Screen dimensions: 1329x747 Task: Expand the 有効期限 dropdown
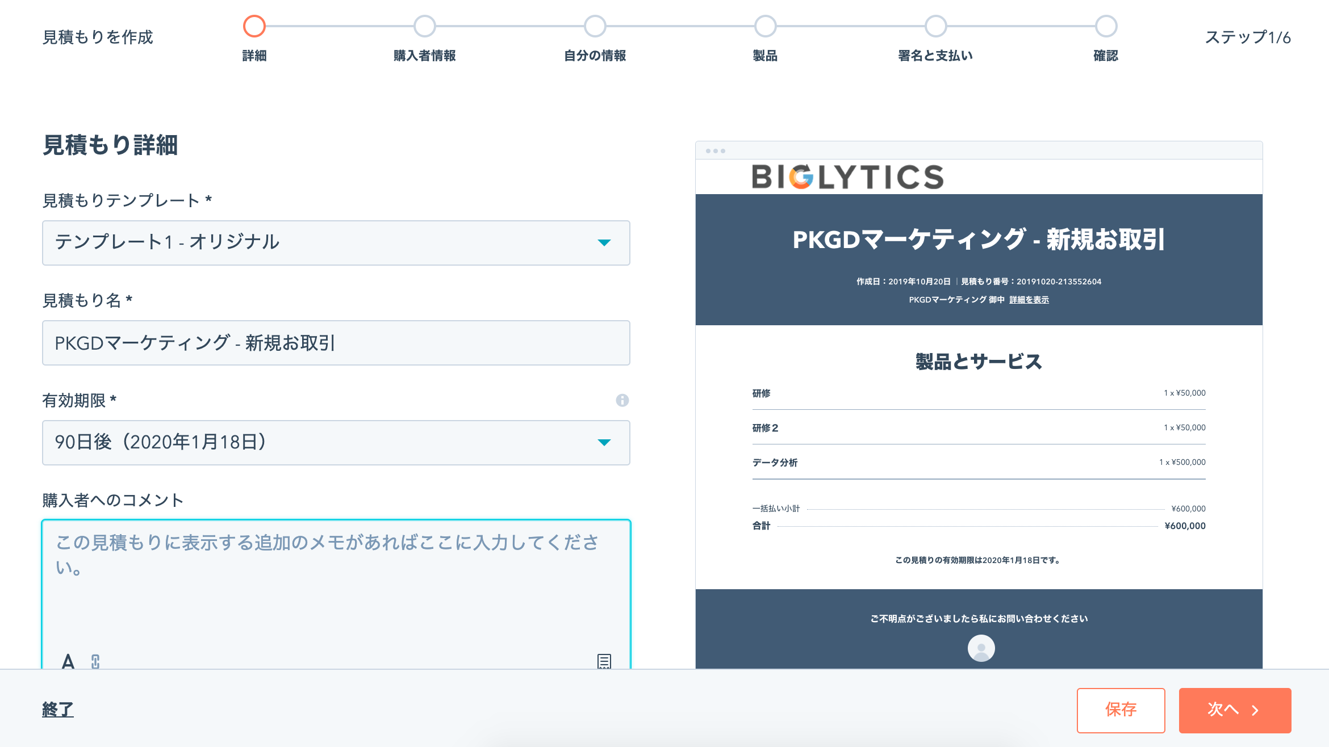coord(336,443)
